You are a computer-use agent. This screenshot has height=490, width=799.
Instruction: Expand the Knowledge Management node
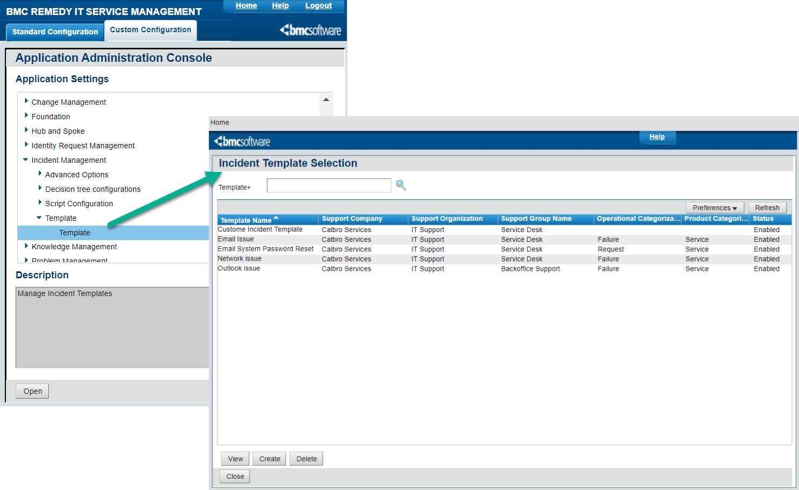click(26, 246)
